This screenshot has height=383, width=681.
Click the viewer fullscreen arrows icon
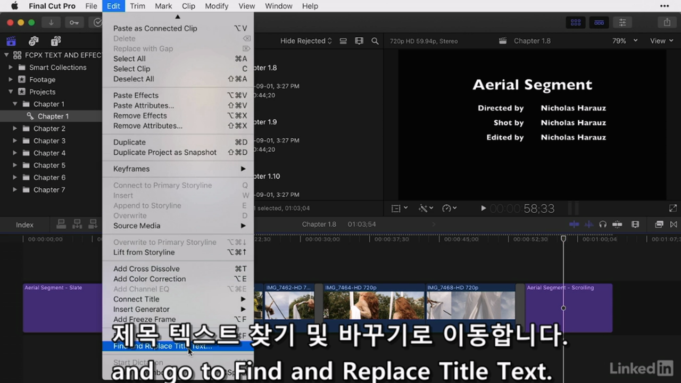673,209
